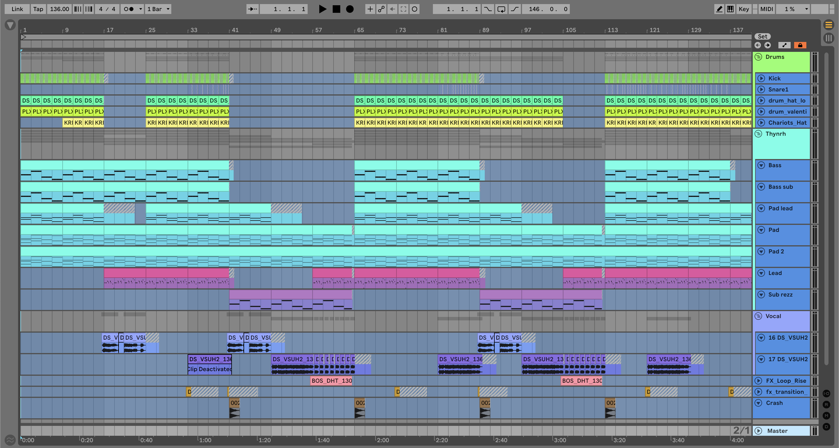
Task: Click the Follow playback arrow icon
Action: [252, 9]
